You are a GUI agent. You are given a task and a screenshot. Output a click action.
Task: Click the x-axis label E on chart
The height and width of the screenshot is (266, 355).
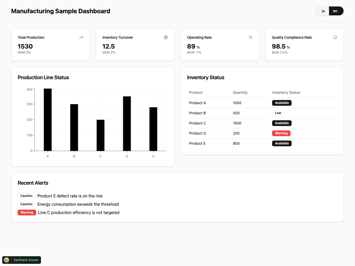coord(153,156)
